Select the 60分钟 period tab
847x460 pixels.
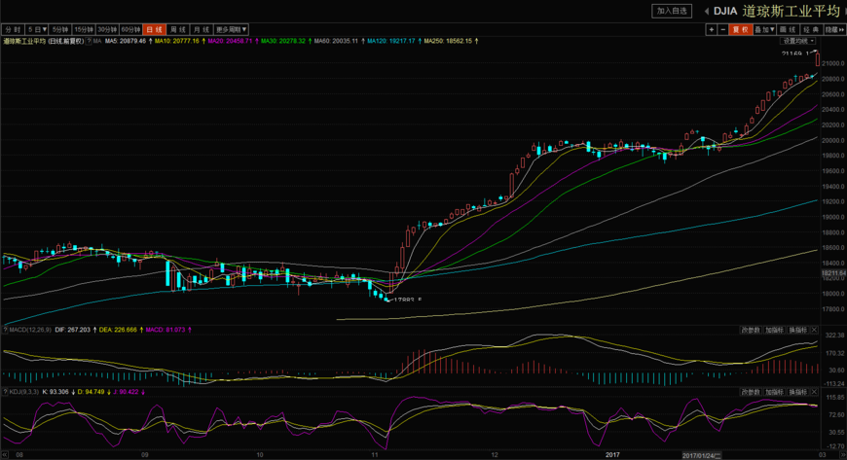pyautogui.click(x=130, y=30)
